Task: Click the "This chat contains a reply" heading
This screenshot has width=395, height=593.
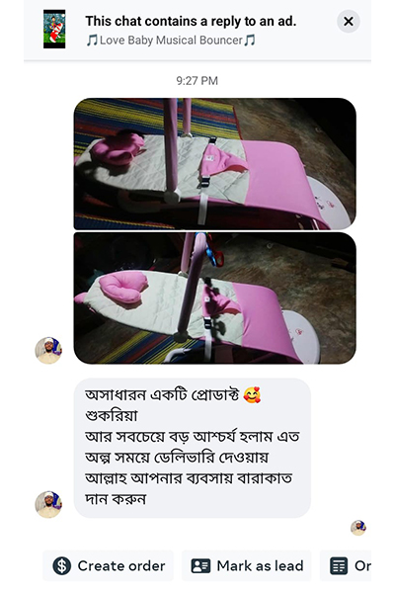Action: point(191,21)
